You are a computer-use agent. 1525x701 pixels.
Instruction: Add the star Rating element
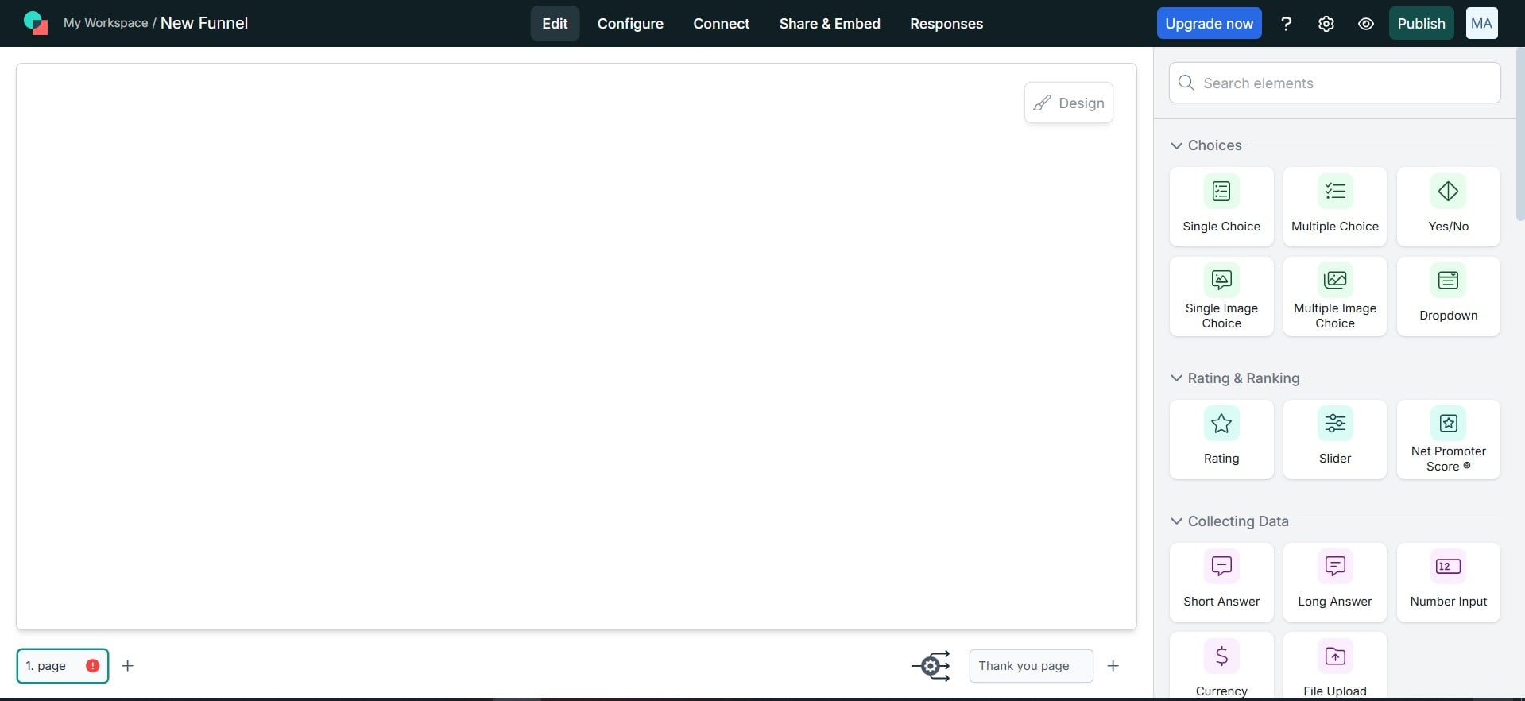[1221, 440]
